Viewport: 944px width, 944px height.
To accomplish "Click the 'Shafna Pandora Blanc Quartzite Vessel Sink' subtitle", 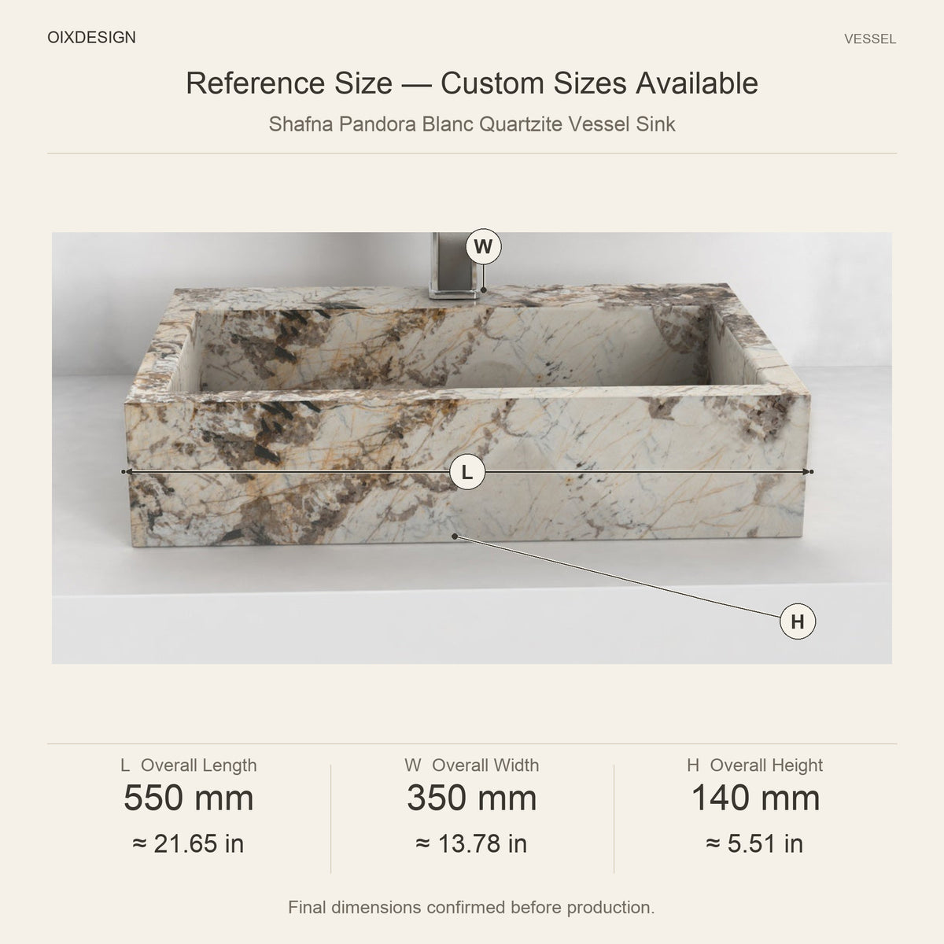I will pyautogui.click(x=472, y=124).
